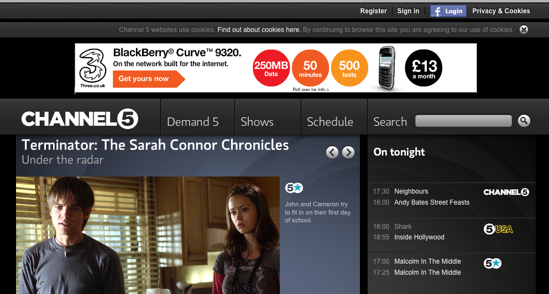Click the 'Get yours now' ad button

[149, 79]
